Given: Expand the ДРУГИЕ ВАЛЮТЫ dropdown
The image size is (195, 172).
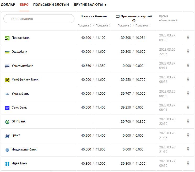Looking at the screenshot, I should (x=90, y=5).
